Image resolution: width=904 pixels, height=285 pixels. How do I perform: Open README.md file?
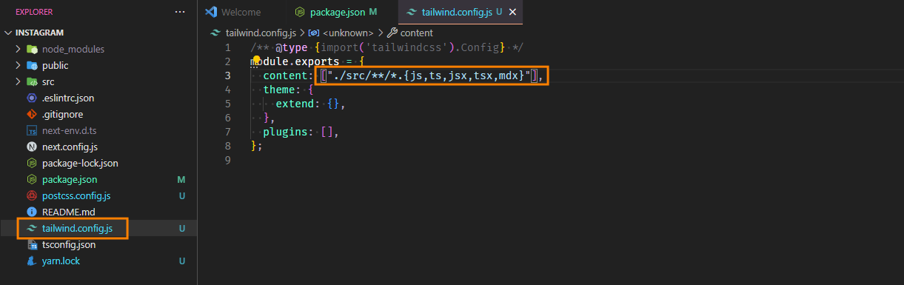(69, 212)
